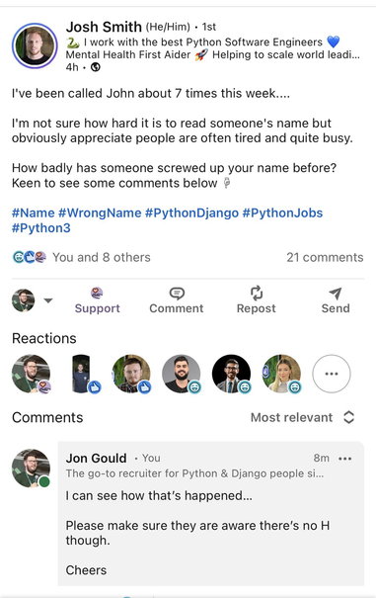View 'You and 8 others' reactions list
The height and width of the screenshot is (598, 376).
pos(102,257)
